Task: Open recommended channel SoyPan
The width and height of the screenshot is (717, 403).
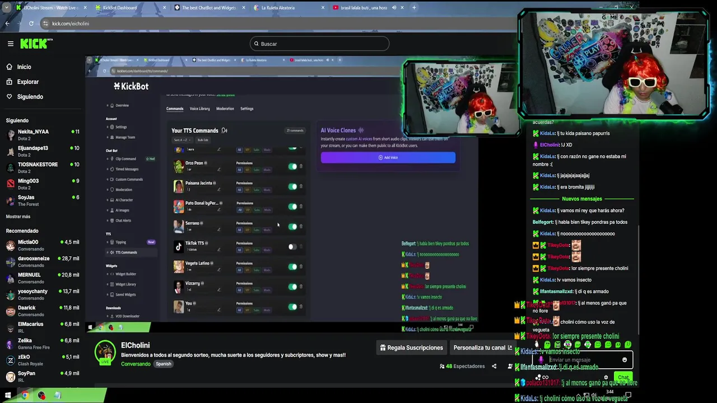Action: coord(43,376)
